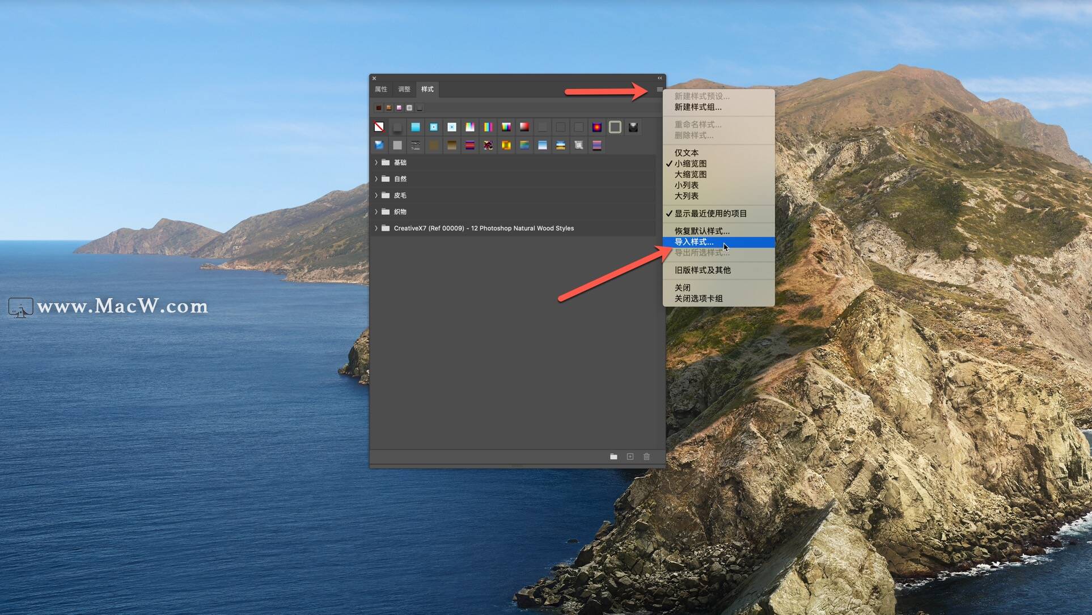Apply the light gray solid style

[397, 145]
